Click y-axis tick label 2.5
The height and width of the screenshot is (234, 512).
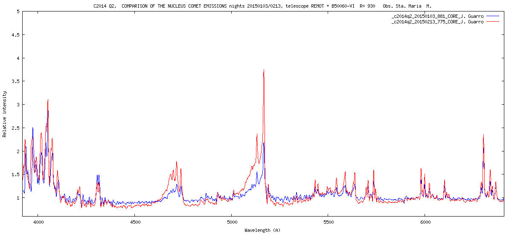point(15,128)
